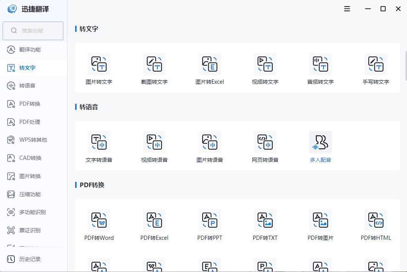Open 多功能识别 sidebar category
The height and width of the screenshot is (272, 407).
click(x=33, y=212)
